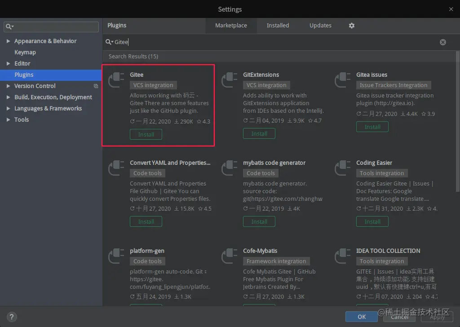Click the plugin list vertical scrollbar
This screenshot has width=460, height=327.
coord(458,122)
